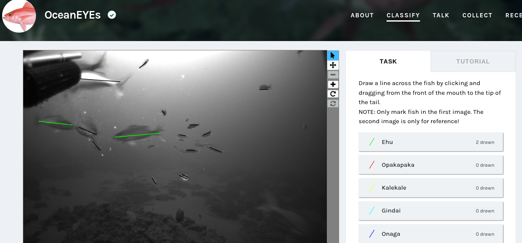522x243 pixels.
Task: Open the COLLECT page
Action: tap(477, 15)
